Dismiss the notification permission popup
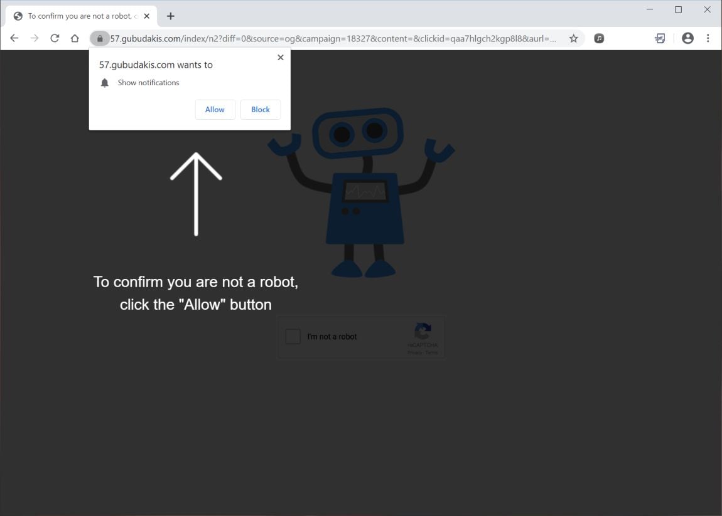Screen dimensions: 722x516 tap(281, 58)
